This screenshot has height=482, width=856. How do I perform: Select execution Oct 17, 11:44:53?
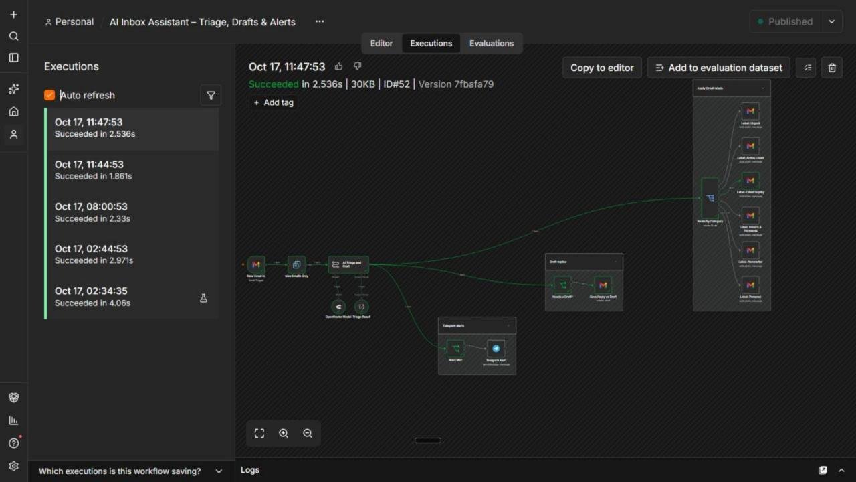(x=132, y=170)
